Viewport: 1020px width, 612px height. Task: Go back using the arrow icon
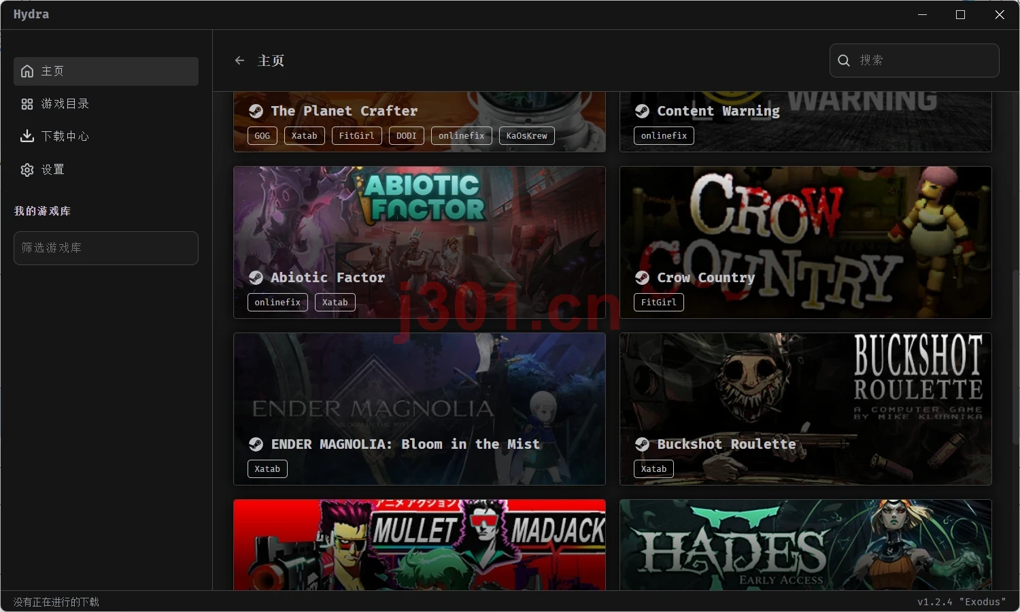pos(239,61)
